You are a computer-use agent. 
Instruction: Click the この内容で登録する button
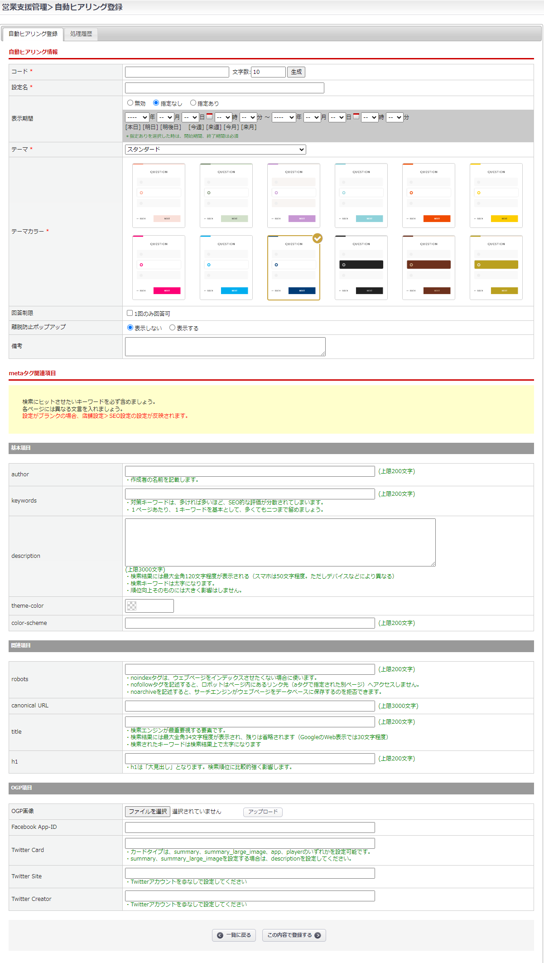[x=294, y=935]
